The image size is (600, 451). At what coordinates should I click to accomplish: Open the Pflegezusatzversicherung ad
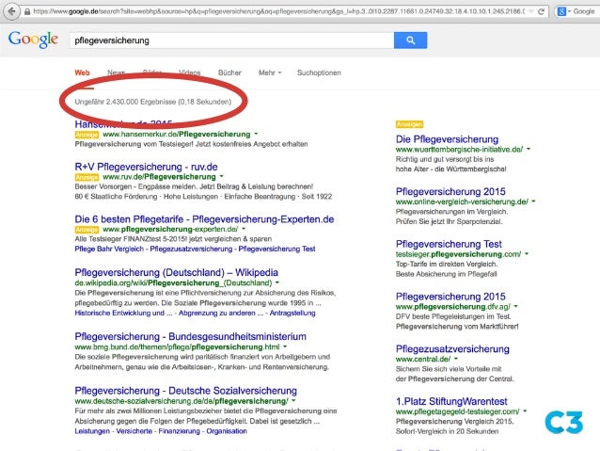point(452,348)
